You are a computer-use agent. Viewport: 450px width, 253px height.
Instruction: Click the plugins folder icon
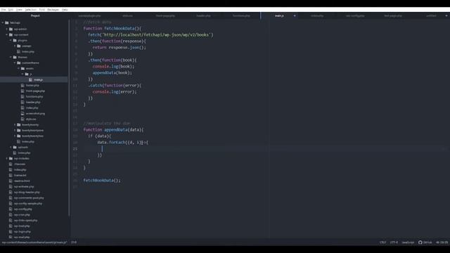(15, 41)
